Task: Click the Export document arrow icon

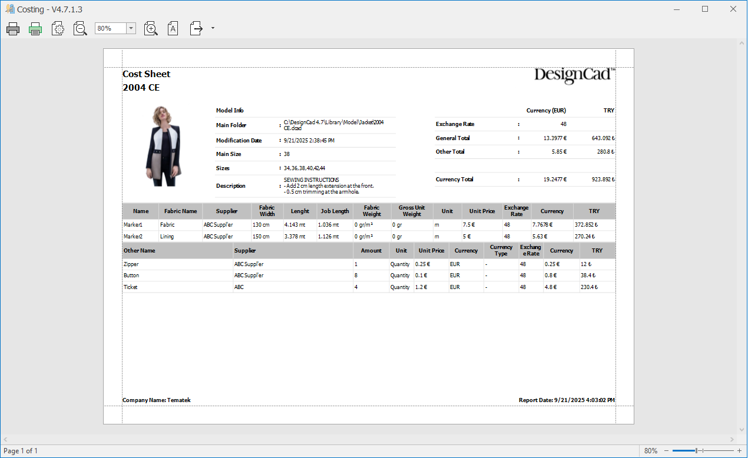Action: 196,28
